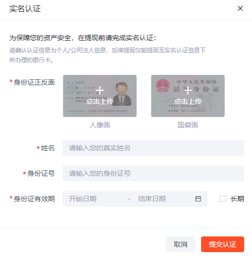Submit with the 提交认证 button

point(223,244)
